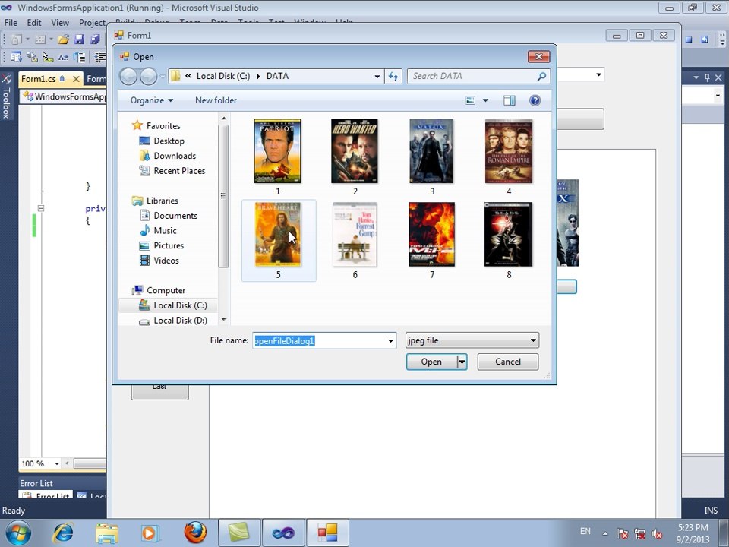Click the Windows Start orb
729x547 pixels.
(18, 533)
